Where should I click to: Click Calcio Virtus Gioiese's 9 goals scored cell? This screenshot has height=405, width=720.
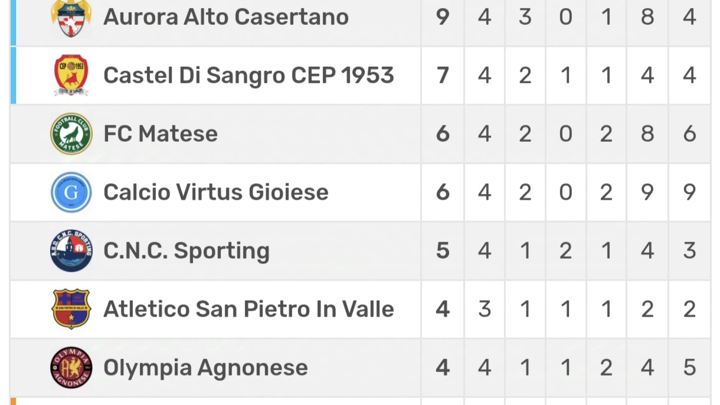647,192
